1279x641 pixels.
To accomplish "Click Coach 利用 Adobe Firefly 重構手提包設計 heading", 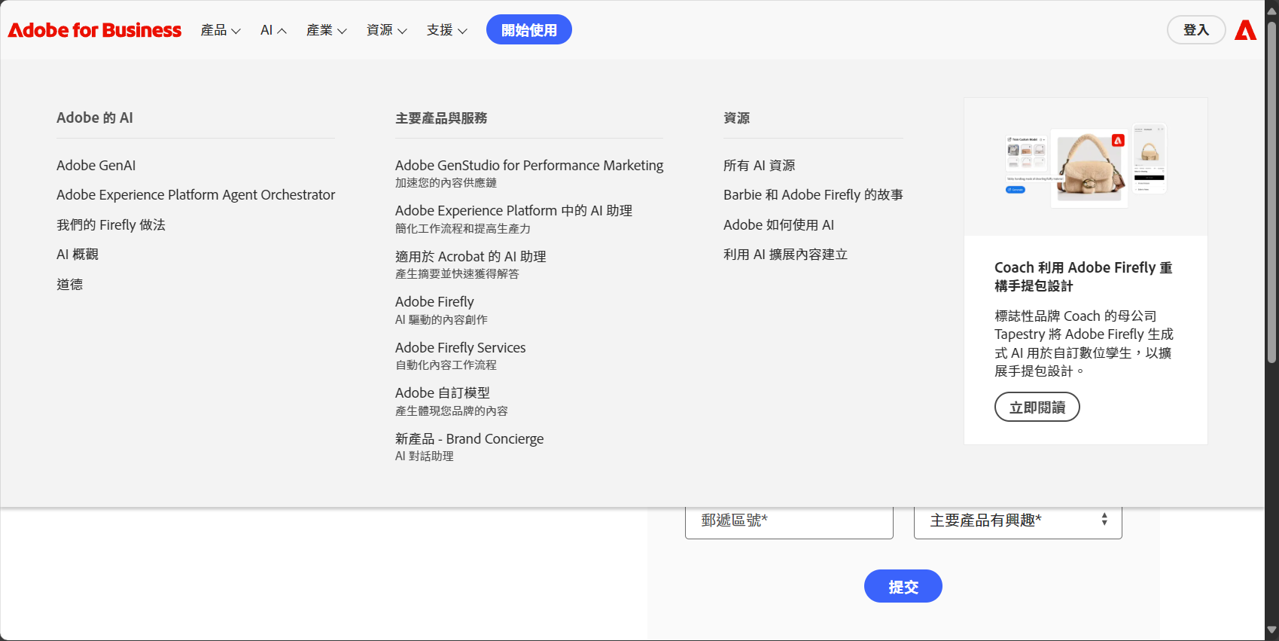I will click(1083, 276).
